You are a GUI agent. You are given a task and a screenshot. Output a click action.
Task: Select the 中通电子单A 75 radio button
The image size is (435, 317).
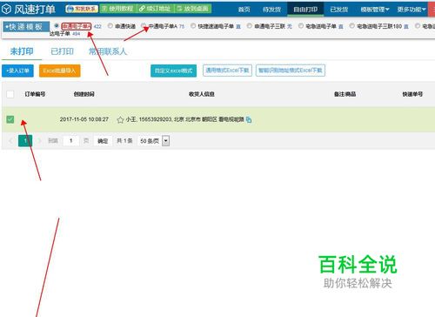coord(144,26)
